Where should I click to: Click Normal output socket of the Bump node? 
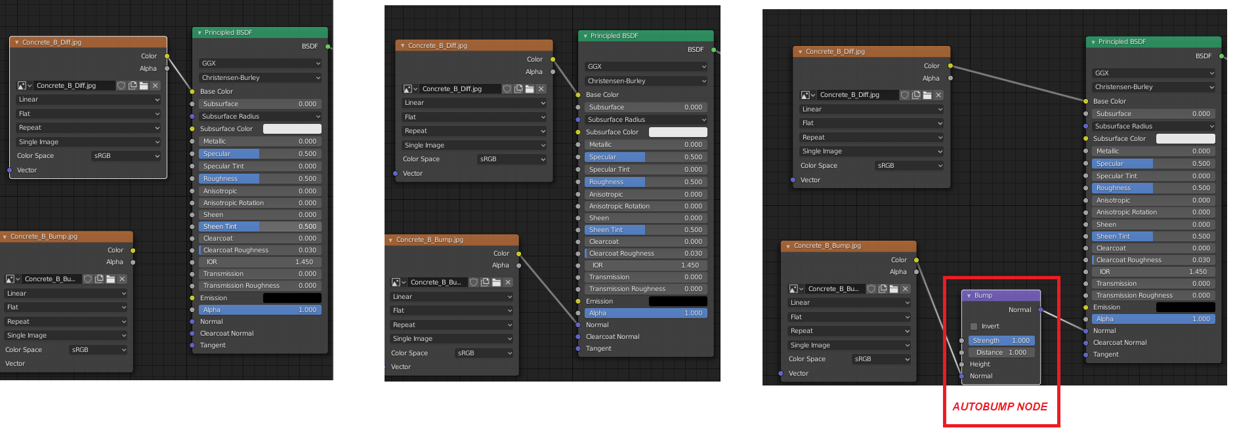click(x=1041, y=310)
